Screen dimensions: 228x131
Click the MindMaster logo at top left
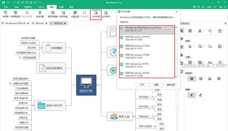click(4, 3)
